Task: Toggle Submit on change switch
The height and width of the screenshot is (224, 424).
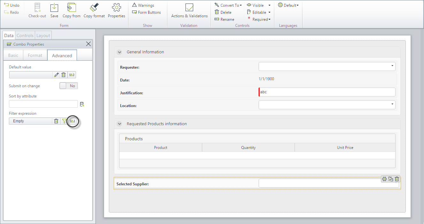Action: [69, 86]
